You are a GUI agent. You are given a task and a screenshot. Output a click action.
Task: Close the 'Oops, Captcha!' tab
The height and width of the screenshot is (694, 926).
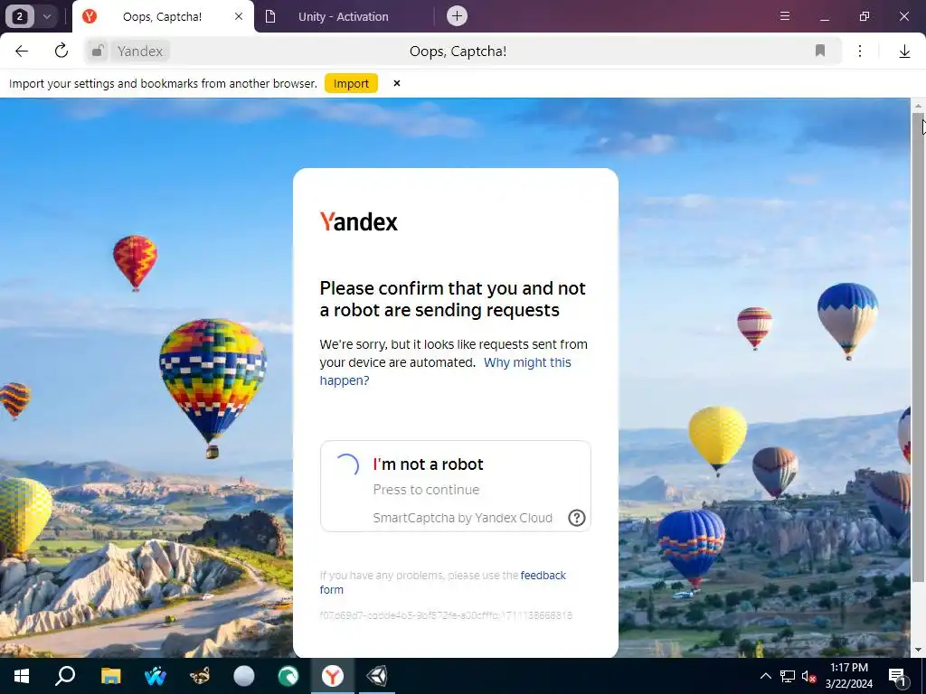click(239, 16)
